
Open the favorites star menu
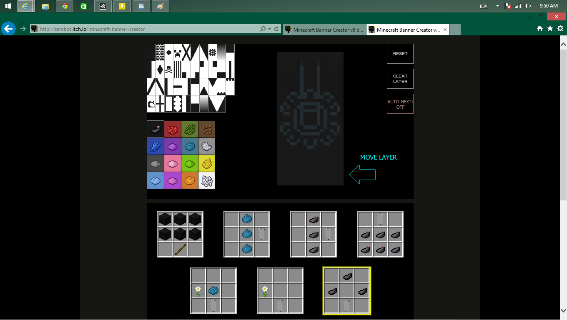(550, 28)
